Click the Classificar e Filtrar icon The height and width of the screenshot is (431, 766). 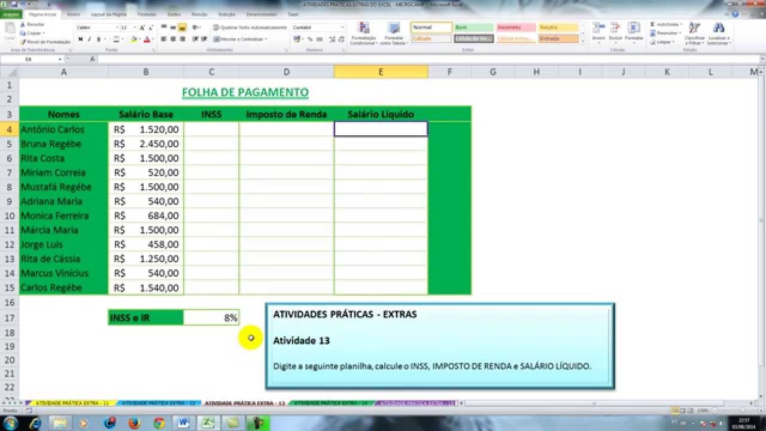[694, 28]
